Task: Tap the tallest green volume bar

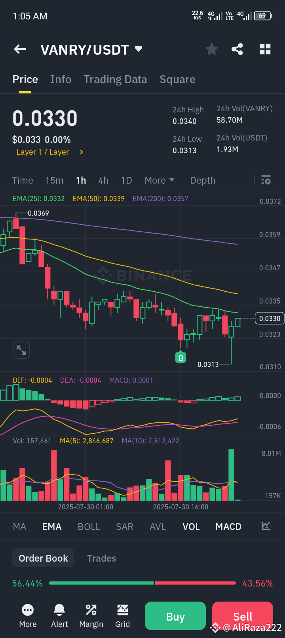Action: pyautogui.click(x=231, y=475)
